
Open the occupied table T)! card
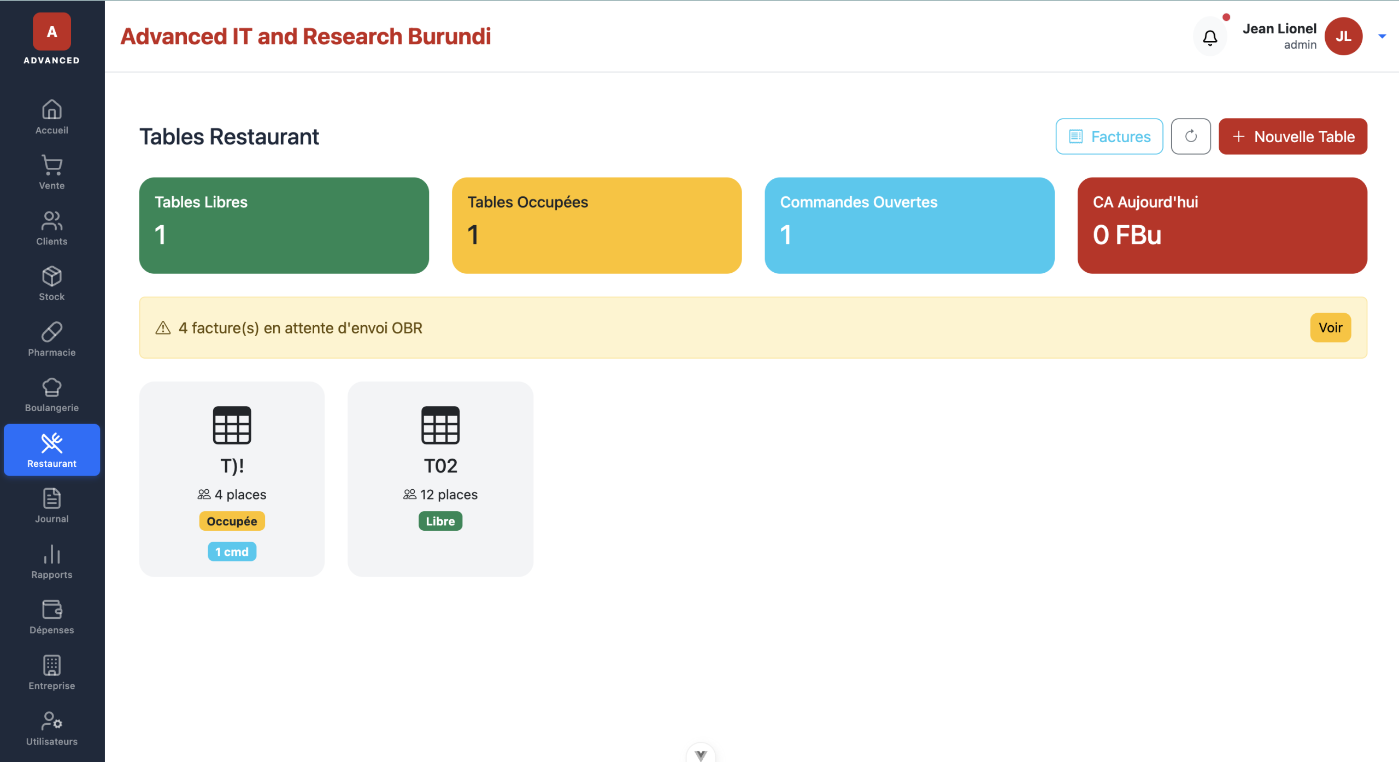coord(232,478)
